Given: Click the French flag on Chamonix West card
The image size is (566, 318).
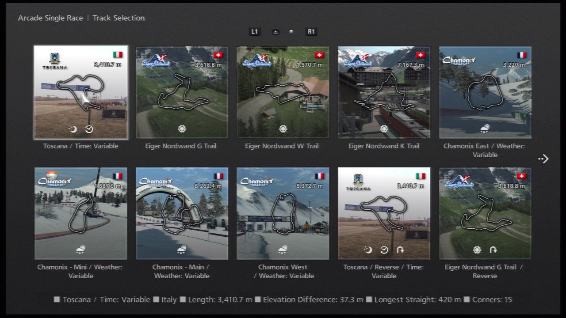Looking at the screenshot, I should 319,176.
